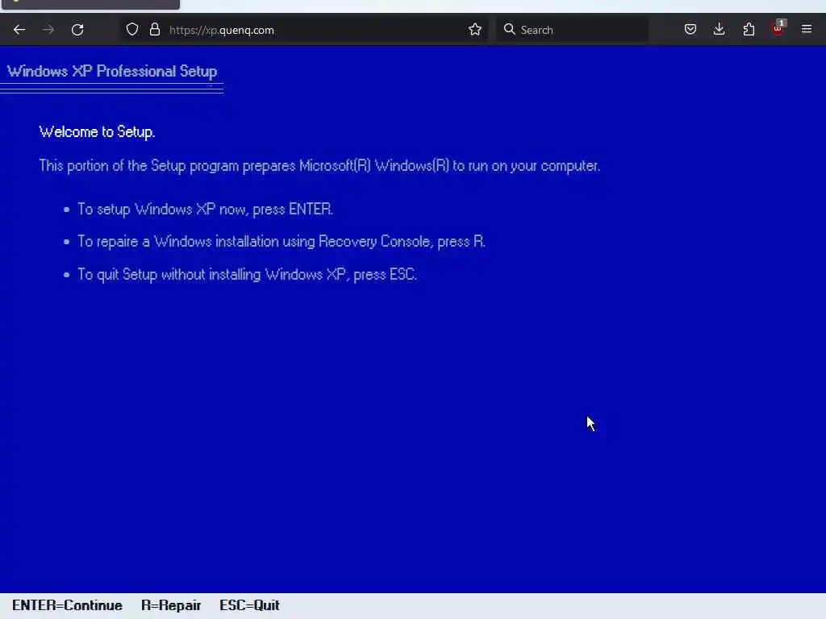Select the browser tab at the top
The height and width of the screenshot is (619, 826).
point(90,4)
